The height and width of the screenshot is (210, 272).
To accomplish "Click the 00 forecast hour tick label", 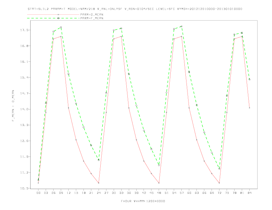I will coord(38,193).
